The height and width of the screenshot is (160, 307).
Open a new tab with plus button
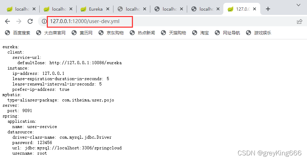[x=268, y=9]
